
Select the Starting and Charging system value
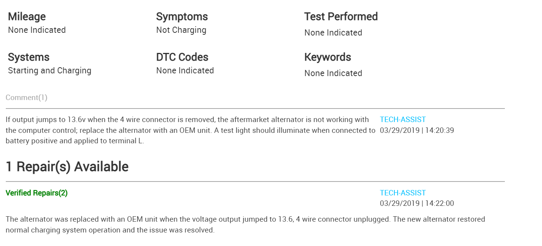50,71
